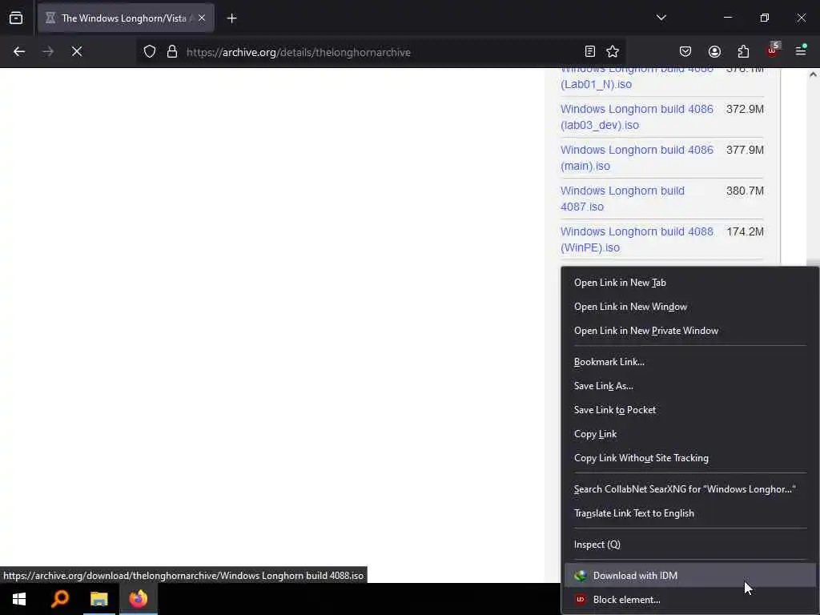The width and height of the screenshot is (820, 615).
Task: Open tracking protection shield info
Action: [150, 52]
